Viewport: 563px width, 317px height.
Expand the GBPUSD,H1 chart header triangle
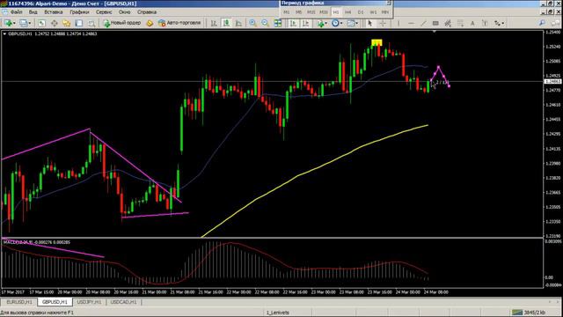pos(4,33)
